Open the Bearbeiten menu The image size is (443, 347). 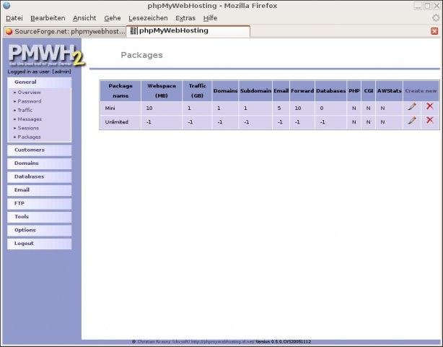pyautogui.click(x=48, y=18)
